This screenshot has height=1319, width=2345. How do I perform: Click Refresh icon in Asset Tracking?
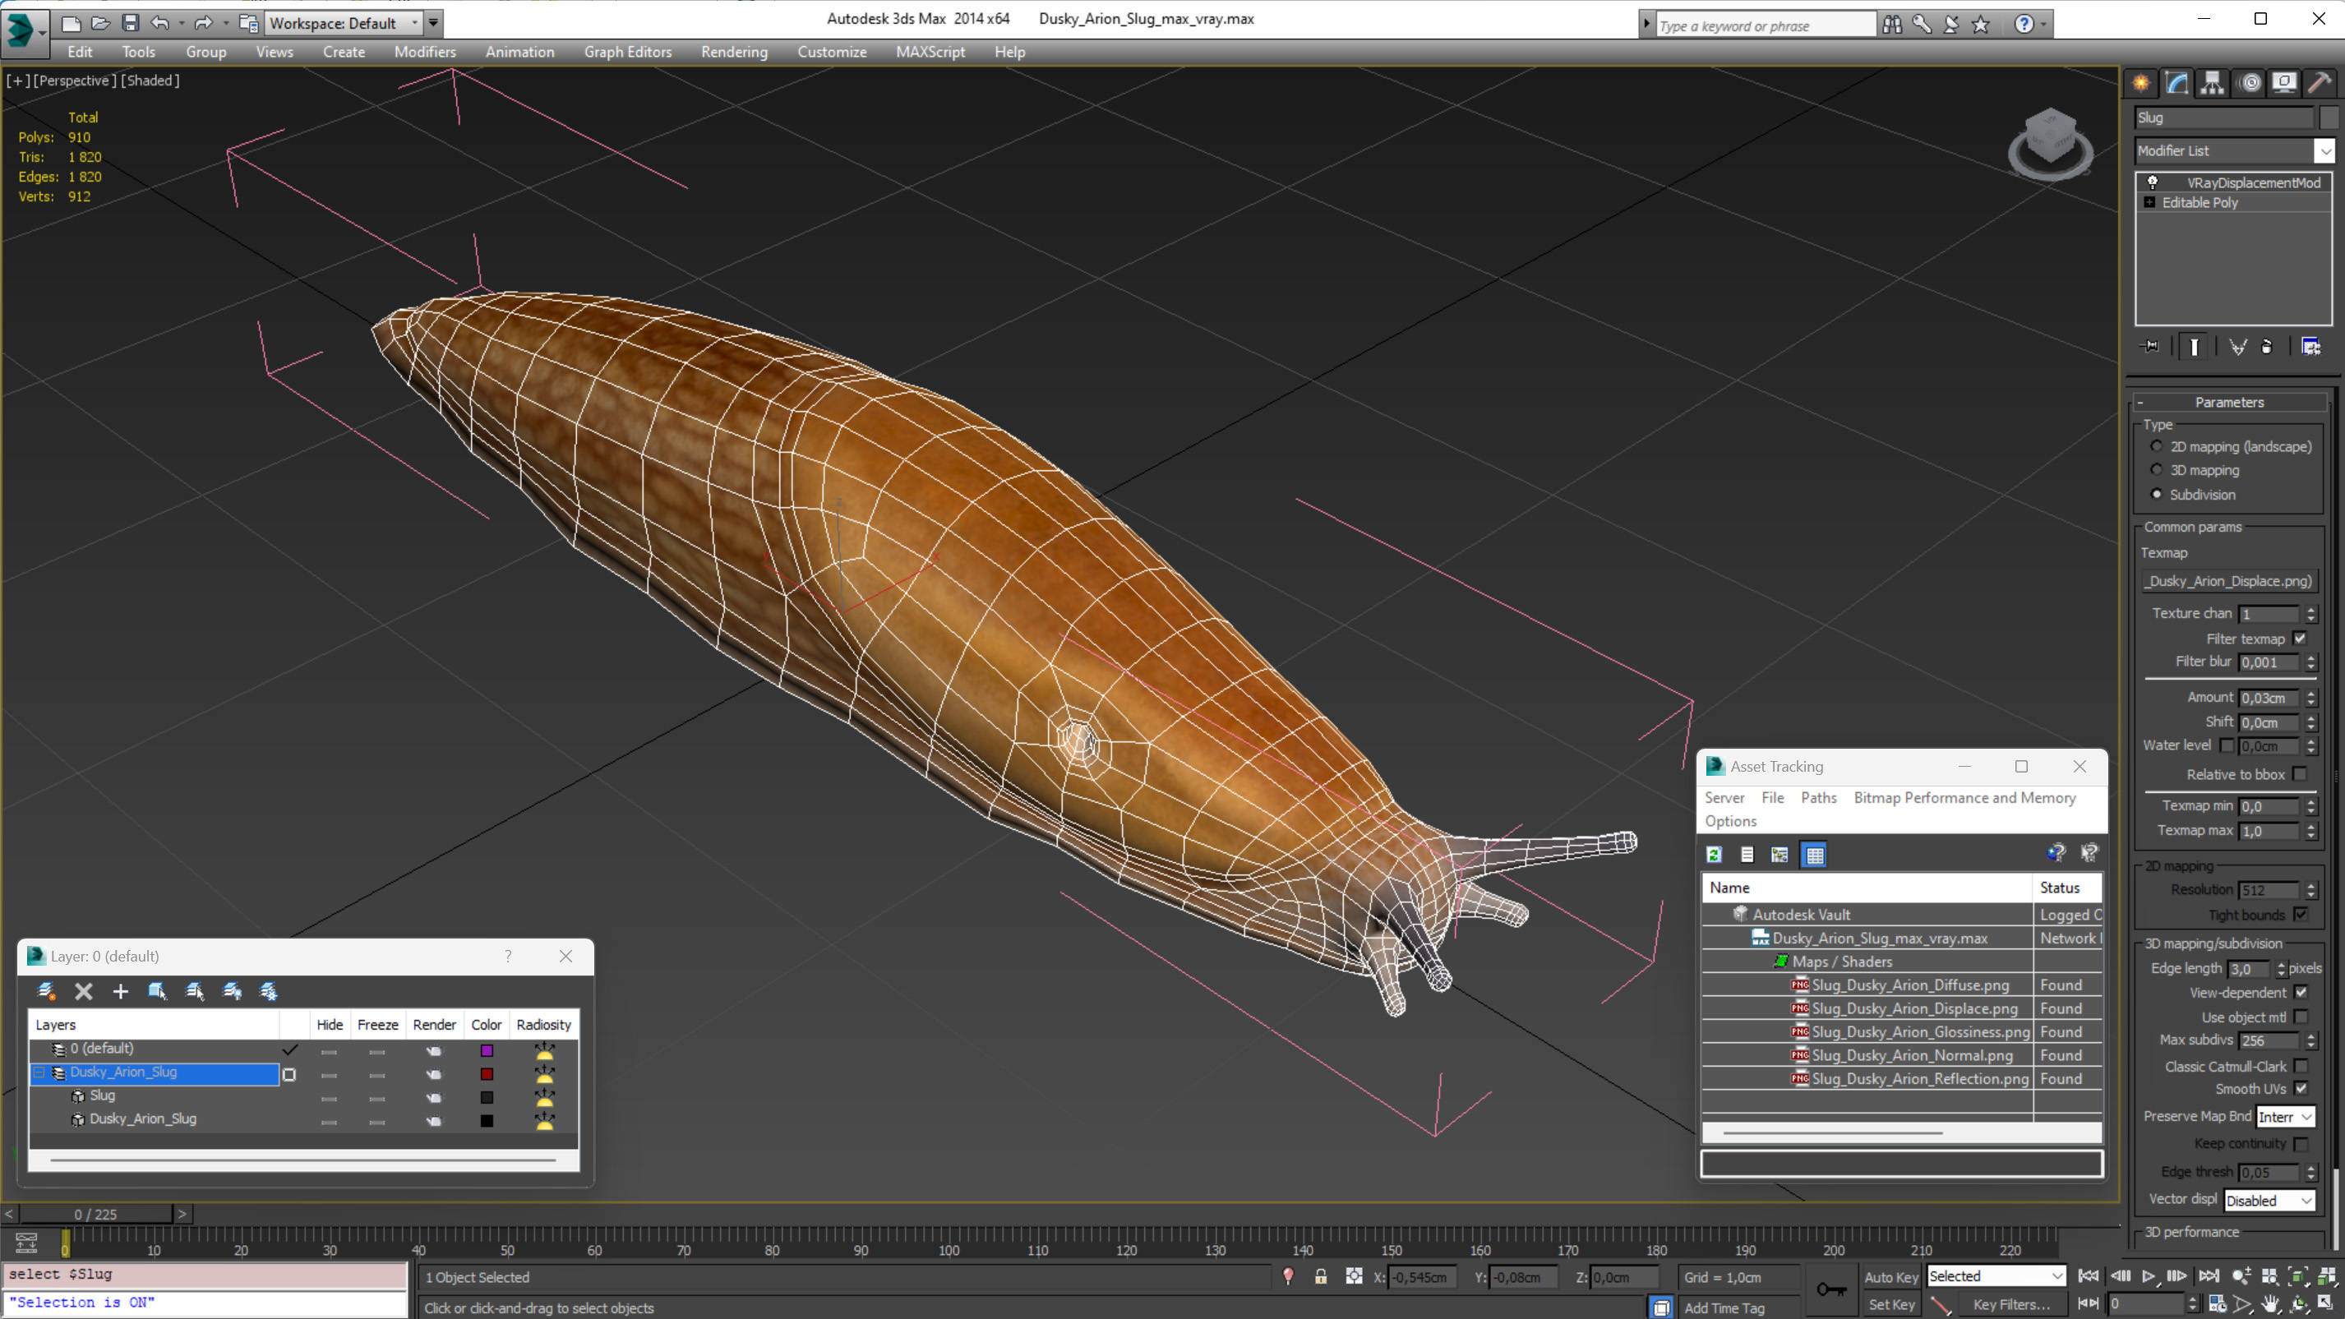[1714, 855]
